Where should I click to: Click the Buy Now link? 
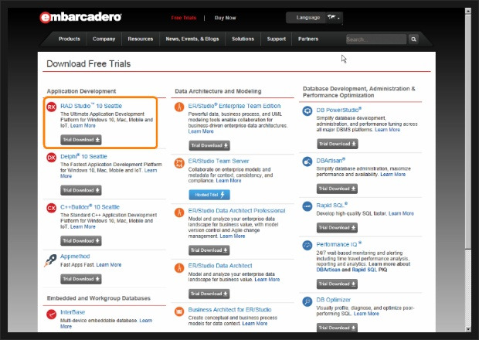click(225, 18)
